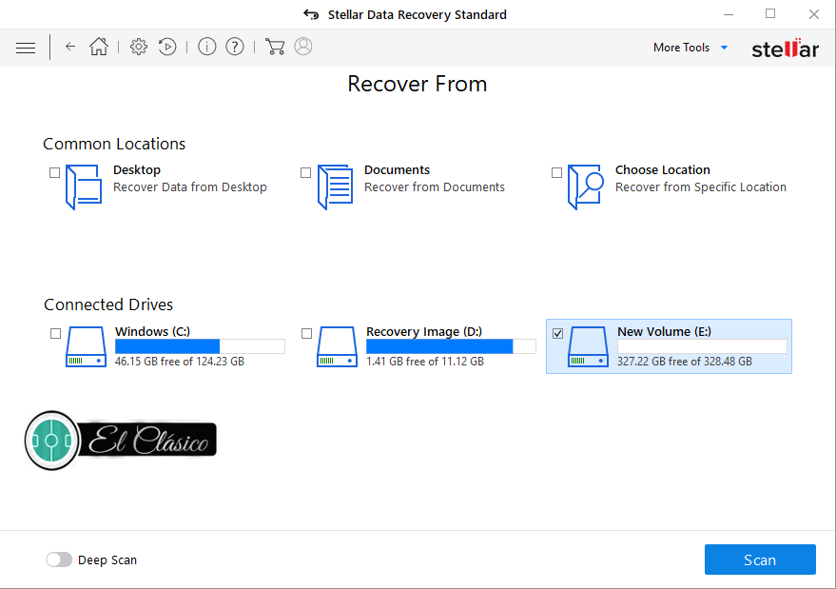
Task: Click the Recovery Image (D:) usage bar
Action: tap(451, 346)
